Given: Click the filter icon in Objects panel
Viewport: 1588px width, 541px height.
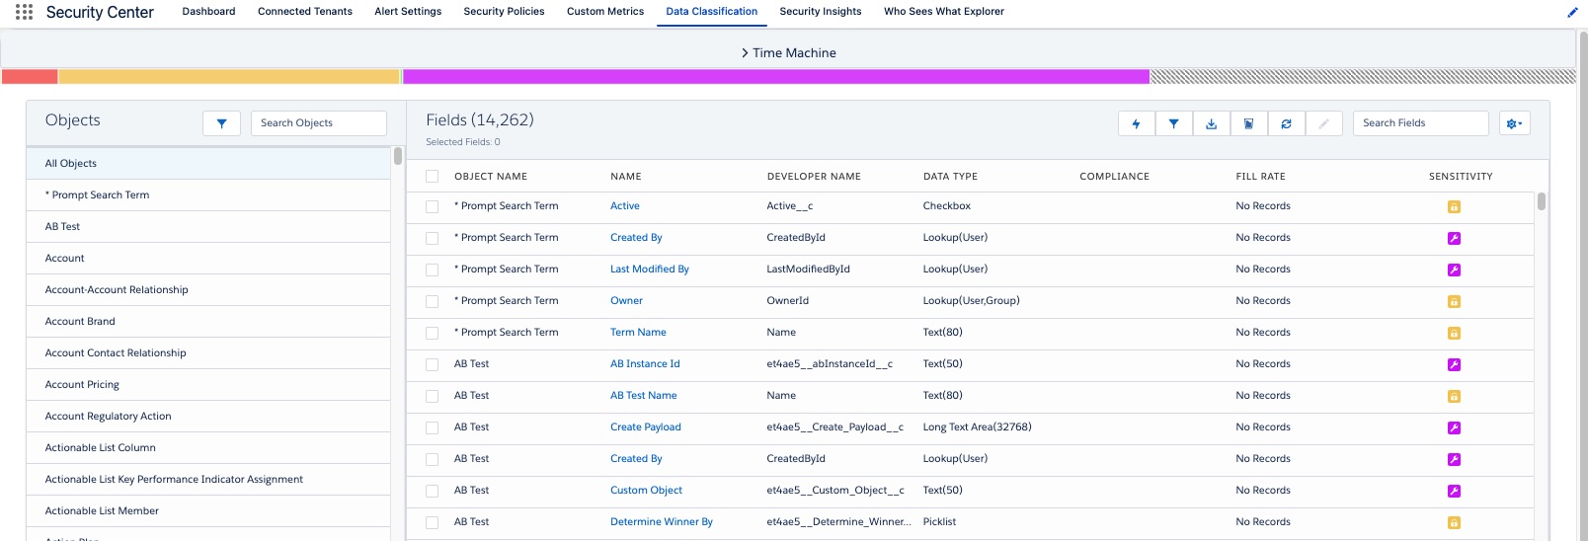Looking at the screenshot, I should 221,123.
